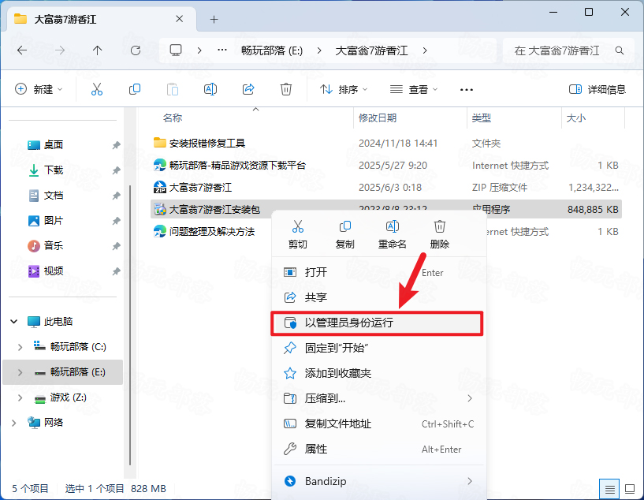Switch to details list view icon
Viewport: 644px width, 500px height.
click(x=609, y=489)
